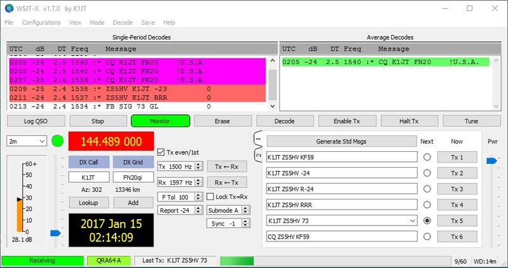This screenshot has width=508, height=268.
Task: Open the Configurations menu
Action: click(x=41, y=22)
